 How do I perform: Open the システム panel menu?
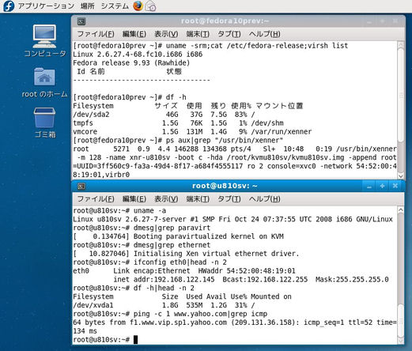pyautogui.click(x=115, y=6)
